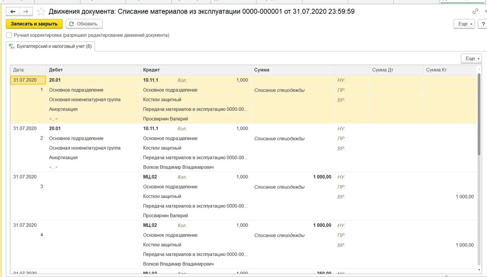Open the Еще dropdown above the table
Image resolution: width=487 pixels, height=277 pixels.
[471, 59]
